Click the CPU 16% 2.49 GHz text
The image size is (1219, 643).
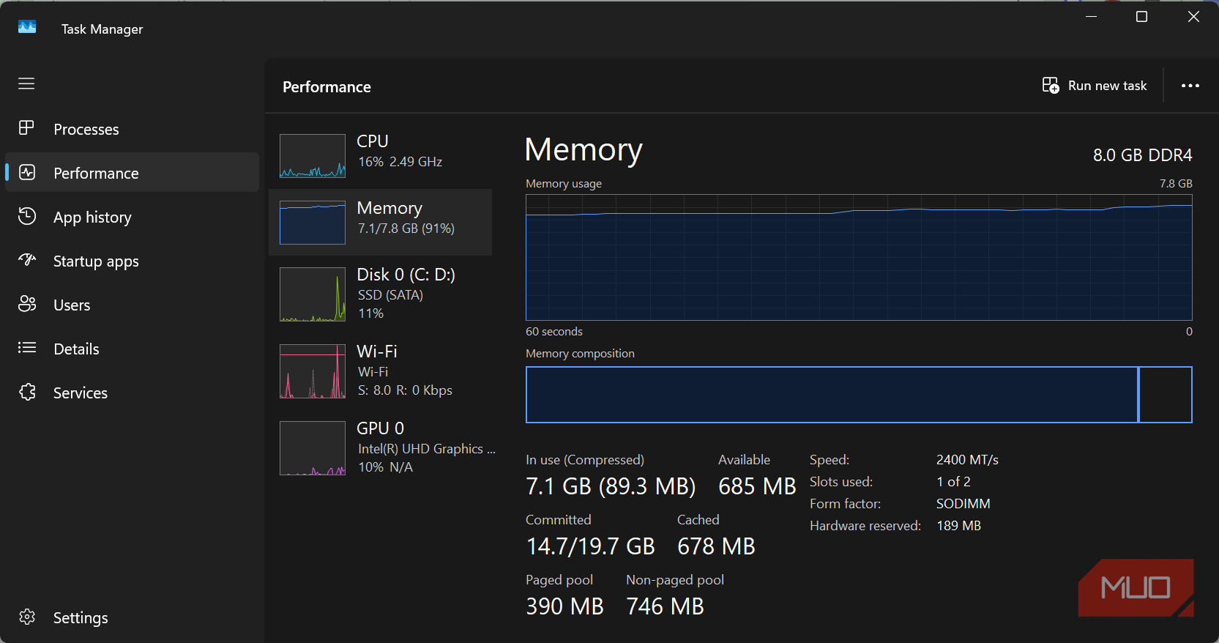click(400, 162)
